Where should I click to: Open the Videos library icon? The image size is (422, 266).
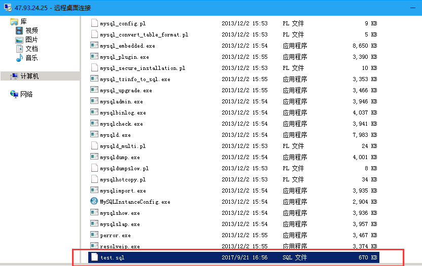point(19,31)
